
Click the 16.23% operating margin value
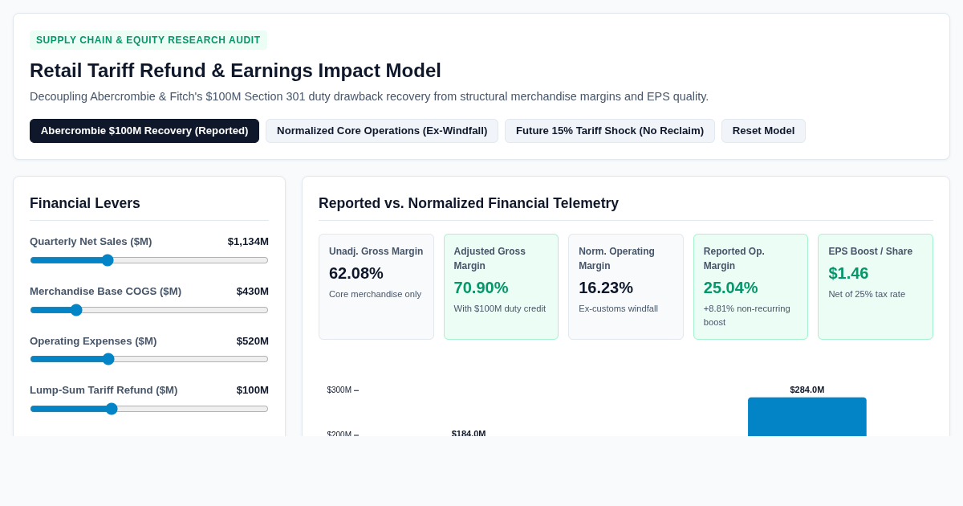606,288
